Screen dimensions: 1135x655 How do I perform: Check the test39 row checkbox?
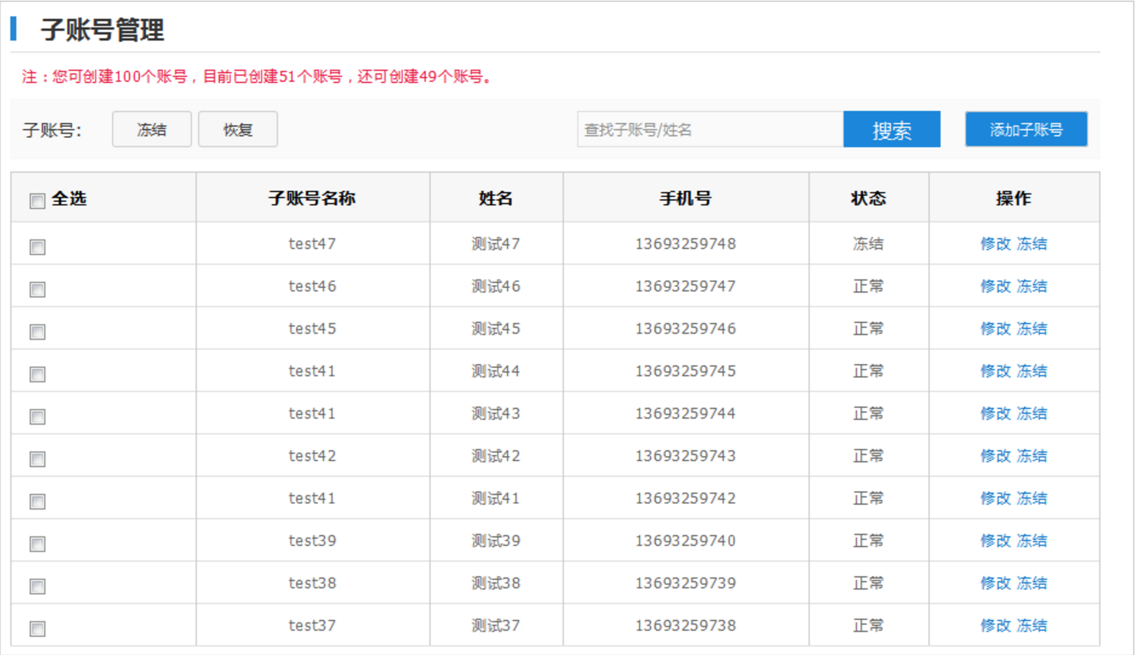pyautogui.click(x=38, y=544)
